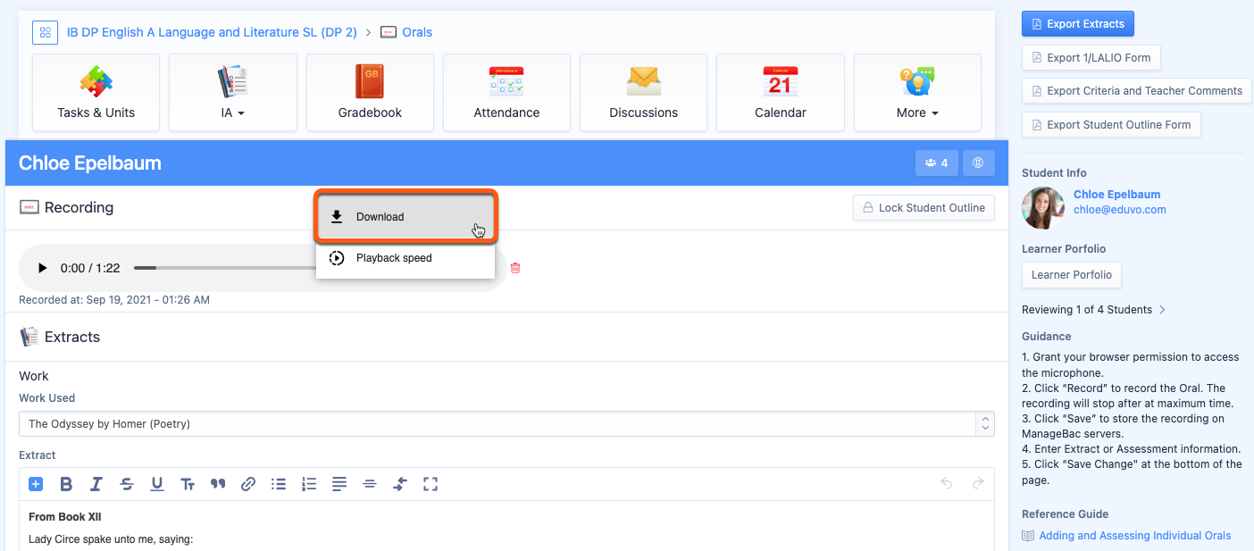Insert a numbered list
The height and width of the screenshot is (551, 1254).
pyautogui.click(x=309, y=484)
